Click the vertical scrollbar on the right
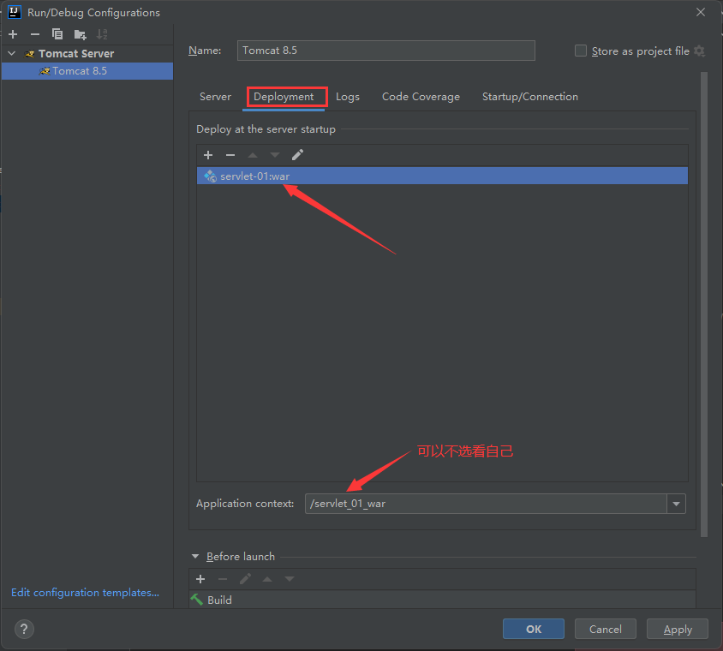The width and height of the screenshot is (723, 651). coord(703,304)
